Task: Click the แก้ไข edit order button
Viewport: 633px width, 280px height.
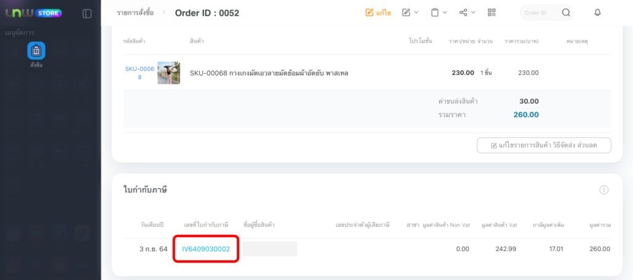Action: coord(378,13)
